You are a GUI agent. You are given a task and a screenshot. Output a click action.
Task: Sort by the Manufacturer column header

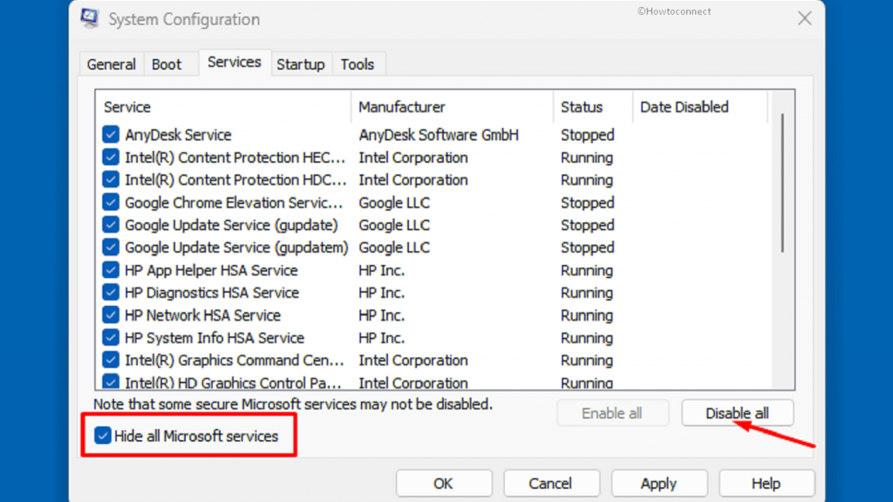(x=453, y=107)
